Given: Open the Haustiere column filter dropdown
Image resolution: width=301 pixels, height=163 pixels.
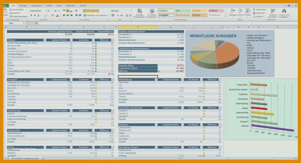Looking at the screenshot, I should pyautogui.click(x=156, y=125).
